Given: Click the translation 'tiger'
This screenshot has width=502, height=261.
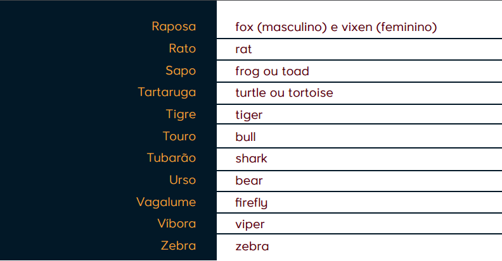Looking at the screenshot, I should (x=248, y=115).
